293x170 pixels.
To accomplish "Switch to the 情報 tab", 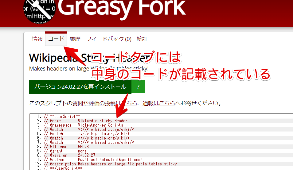I will point(37,39).
